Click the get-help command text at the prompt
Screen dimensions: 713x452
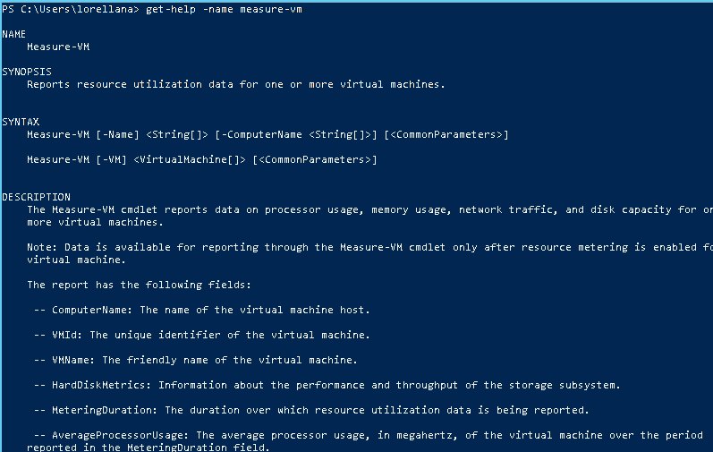tap(224, 9)
